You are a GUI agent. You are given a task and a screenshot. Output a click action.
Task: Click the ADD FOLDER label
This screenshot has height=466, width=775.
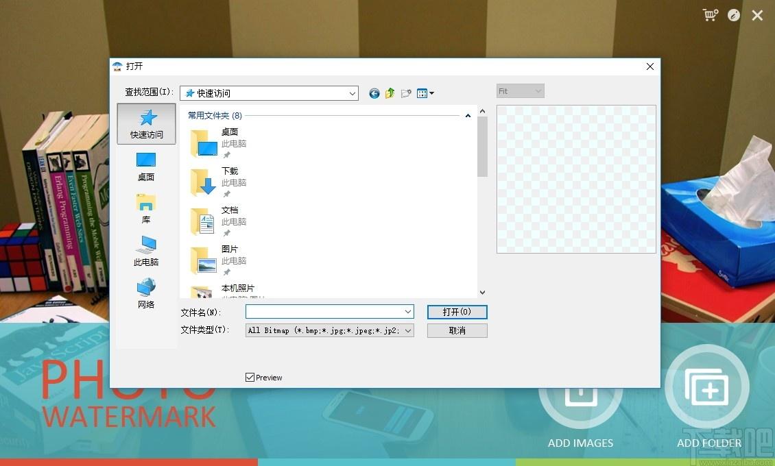click(709, 443)
